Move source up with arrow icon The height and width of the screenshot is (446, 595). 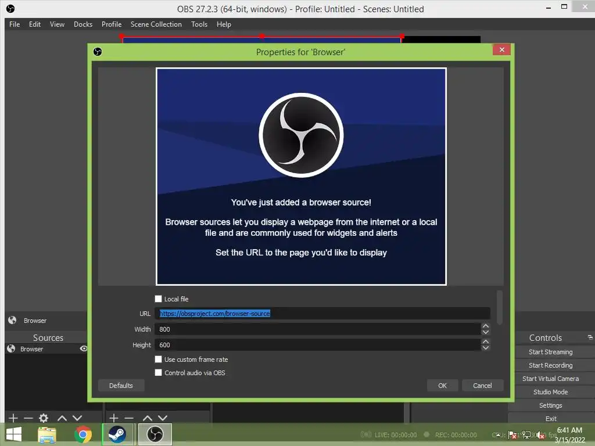[x=62, y=418]
